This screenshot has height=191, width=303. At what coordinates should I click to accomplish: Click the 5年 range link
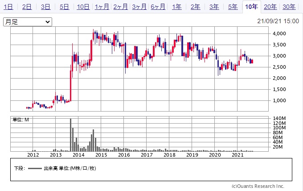233,7
